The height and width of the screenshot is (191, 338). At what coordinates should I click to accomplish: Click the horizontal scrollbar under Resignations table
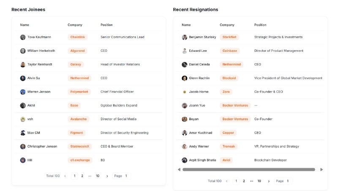click(x=249, y=169)
